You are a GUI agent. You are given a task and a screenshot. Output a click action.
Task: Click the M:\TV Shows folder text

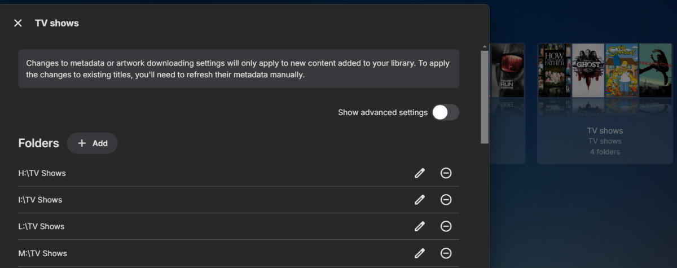click(42, 253)
